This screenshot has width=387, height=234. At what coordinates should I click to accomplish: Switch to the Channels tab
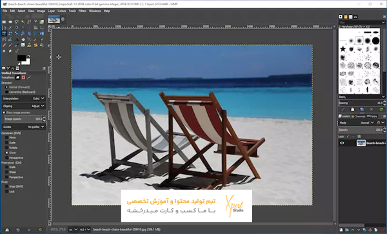359,116
